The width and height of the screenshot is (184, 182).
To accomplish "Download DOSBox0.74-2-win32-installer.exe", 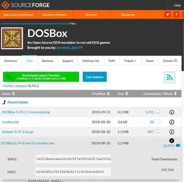I will pos(28,143).
